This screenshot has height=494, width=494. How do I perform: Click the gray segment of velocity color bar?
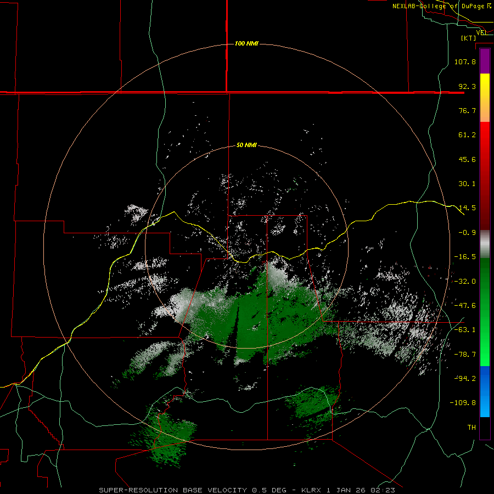pos(485,244)
